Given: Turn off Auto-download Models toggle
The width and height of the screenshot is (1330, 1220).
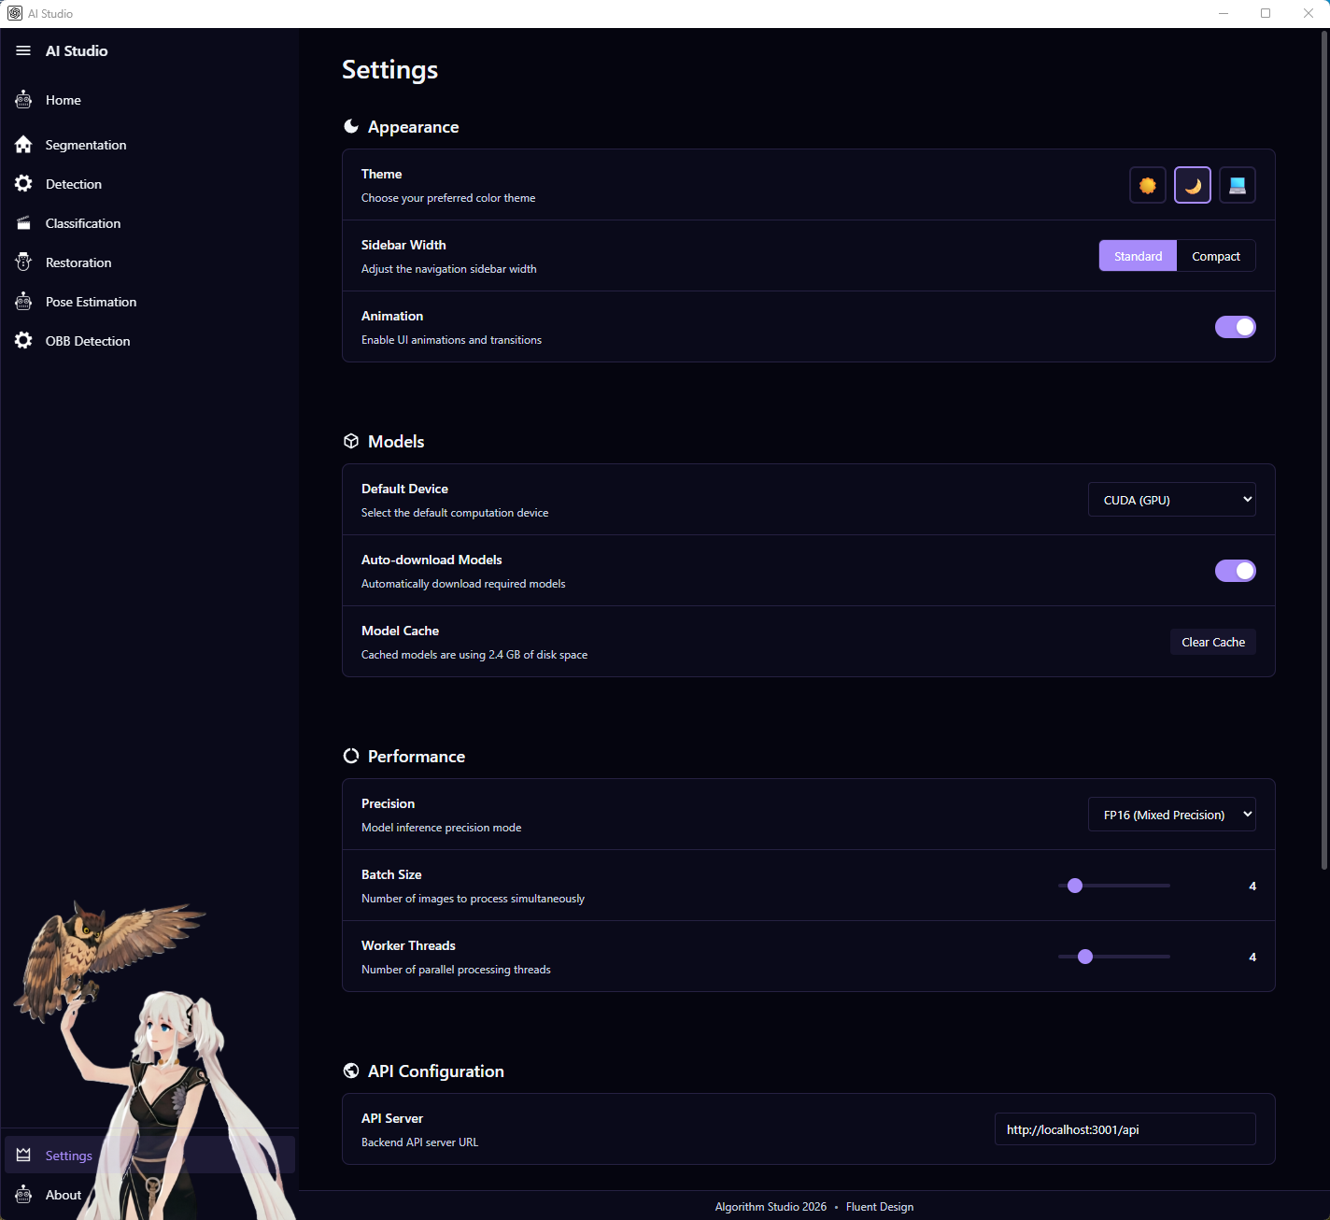Looking at the screenshot, I should click(x=1235, y=571).
